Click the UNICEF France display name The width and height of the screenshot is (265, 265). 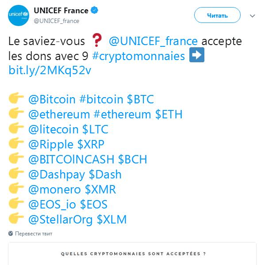tap(61, 11)
